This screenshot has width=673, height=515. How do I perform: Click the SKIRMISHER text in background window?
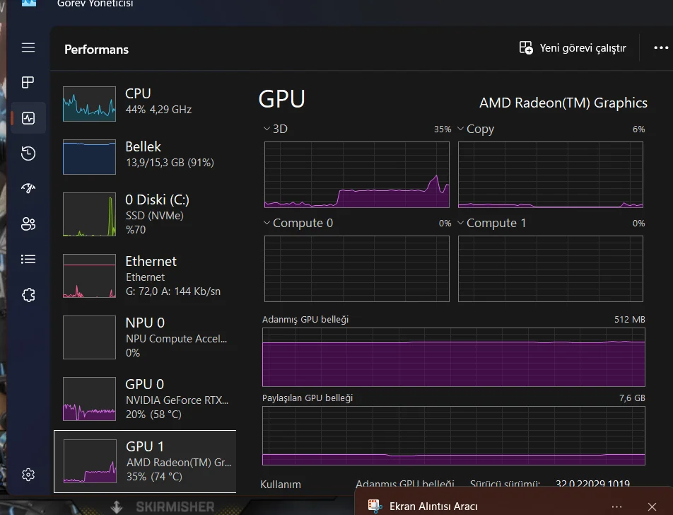pyautogui.click(x=175, y=507)
